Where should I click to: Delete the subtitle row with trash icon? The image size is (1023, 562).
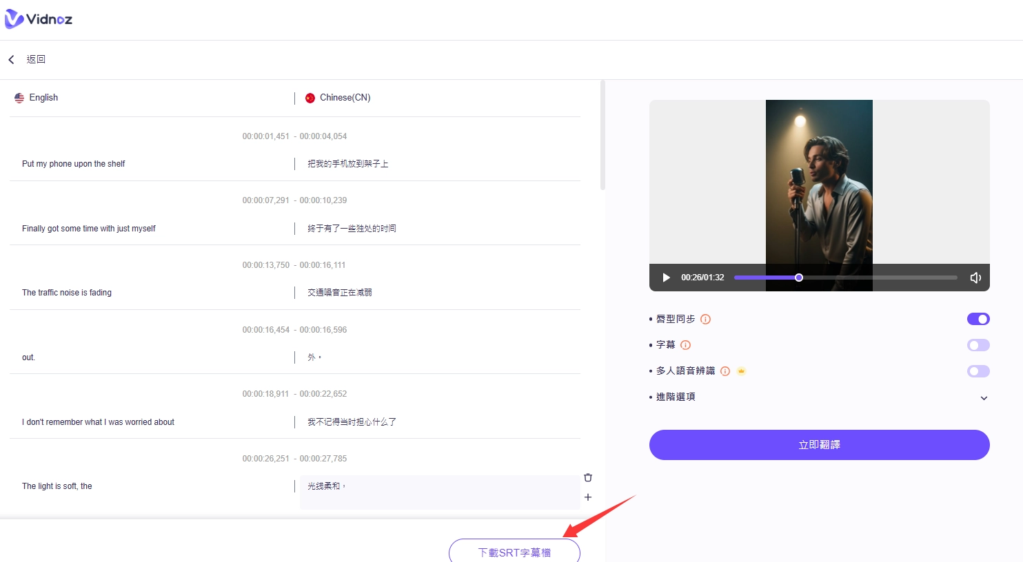tap(588, 477)
